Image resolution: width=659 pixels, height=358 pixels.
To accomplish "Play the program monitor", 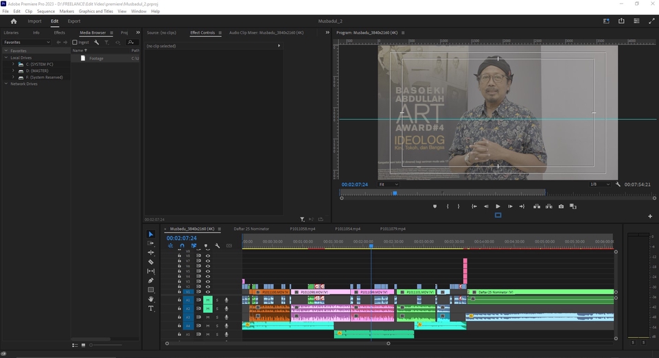I will [498, 206].
